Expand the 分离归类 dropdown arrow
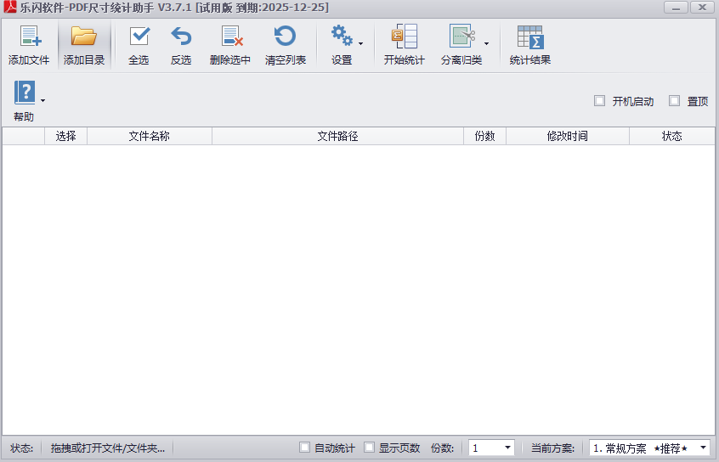719x462 pixels. (486, 43)
